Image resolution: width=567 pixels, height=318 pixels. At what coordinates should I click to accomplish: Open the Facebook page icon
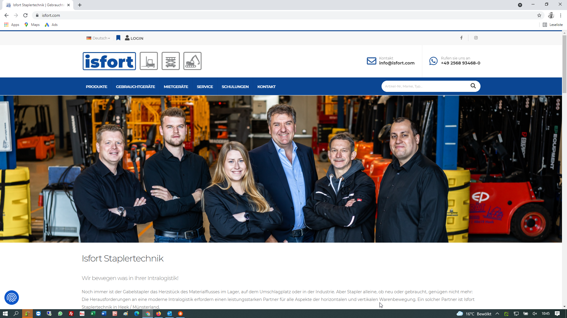461,38
